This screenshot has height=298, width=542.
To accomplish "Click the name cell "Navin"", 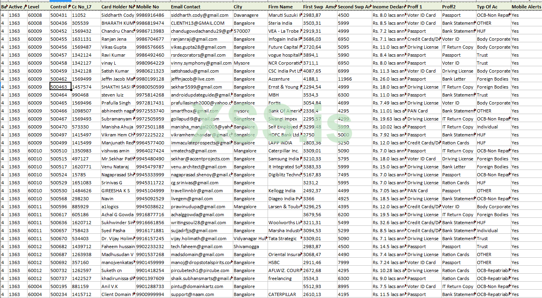I will pos(118,199).
